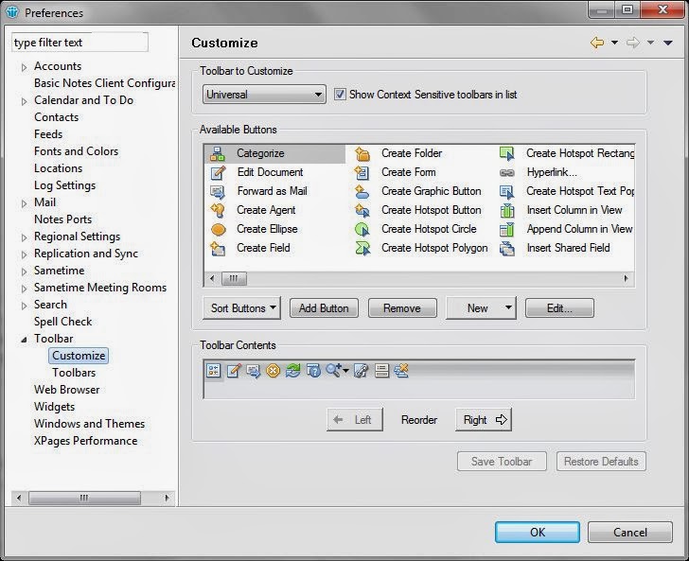Select the Forward as Mail icon

point(218,191)
